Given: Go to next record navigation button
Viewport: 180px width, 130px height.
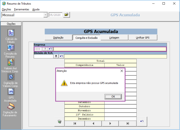Looking at the screenshot, I should coord(110,124).
